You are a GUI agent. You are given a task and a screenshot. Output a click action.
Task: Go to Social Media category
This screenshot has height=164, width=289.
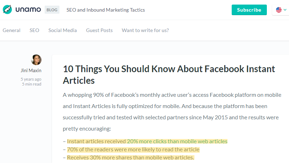(x=63, y=30)
